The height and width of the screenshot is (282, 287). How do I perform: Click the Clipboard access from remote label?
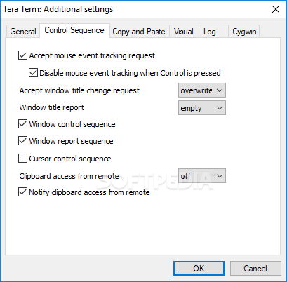69,176
